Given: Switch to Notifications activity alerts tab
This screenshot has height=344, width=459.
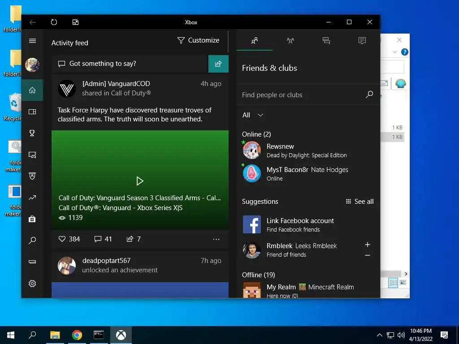Looking at the screenshot, I should click(362, 40).
